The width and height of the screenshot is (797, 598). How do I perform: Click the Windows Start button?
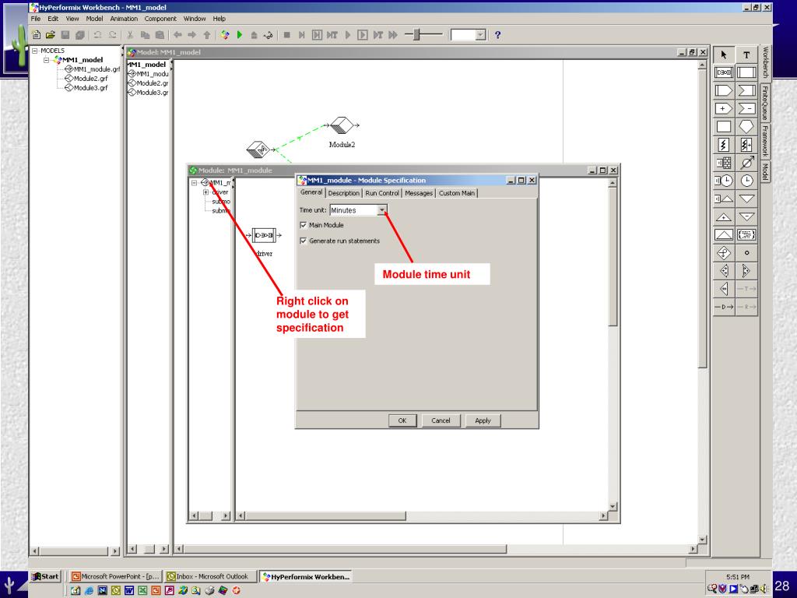point(45,576)
